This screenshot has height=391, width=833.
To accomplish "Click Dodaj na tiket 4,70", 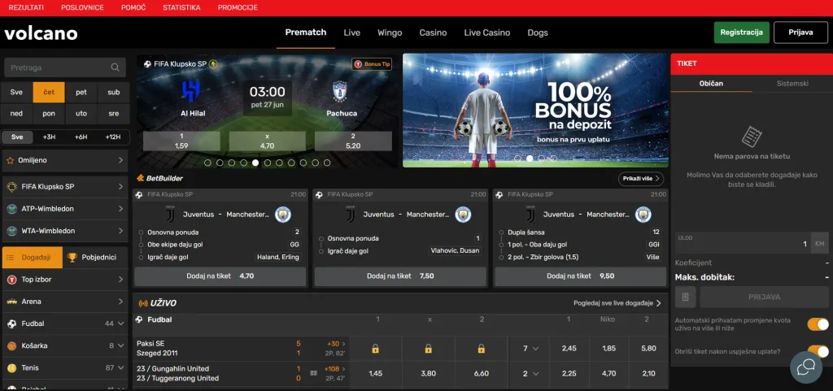I will (220, 276).
